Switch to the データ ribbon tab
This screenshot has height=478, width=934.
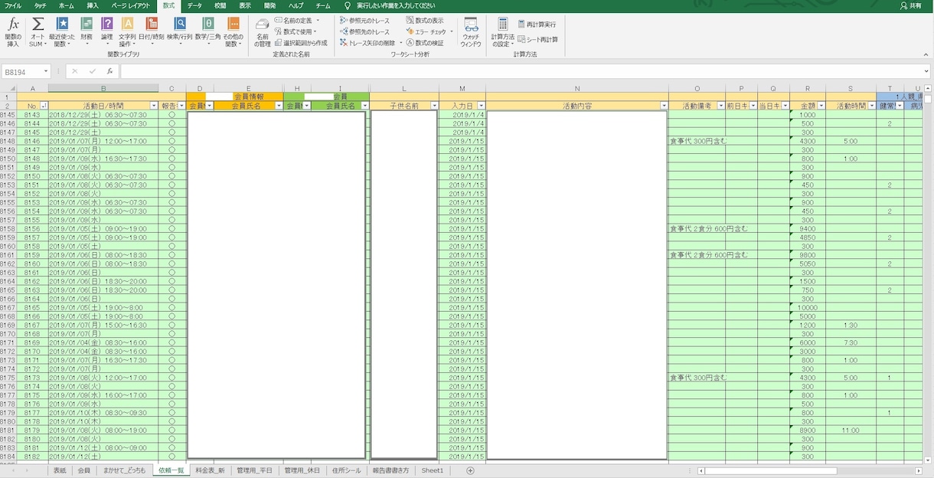pyautogui.click(x=194, y=5)
